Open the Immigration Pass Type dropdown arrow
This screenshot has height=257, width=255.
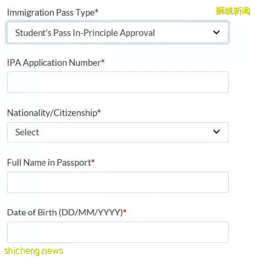point(216,32)
